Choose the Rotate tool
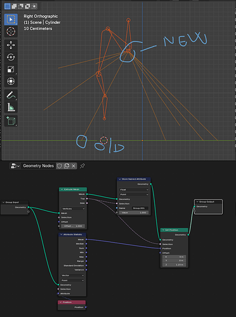 [x=11, y=57]
